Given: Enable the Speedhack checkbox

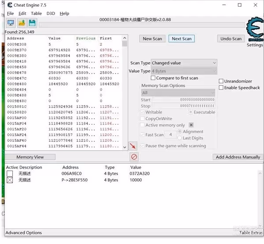Looking at the screenshot, I should 221,88.
